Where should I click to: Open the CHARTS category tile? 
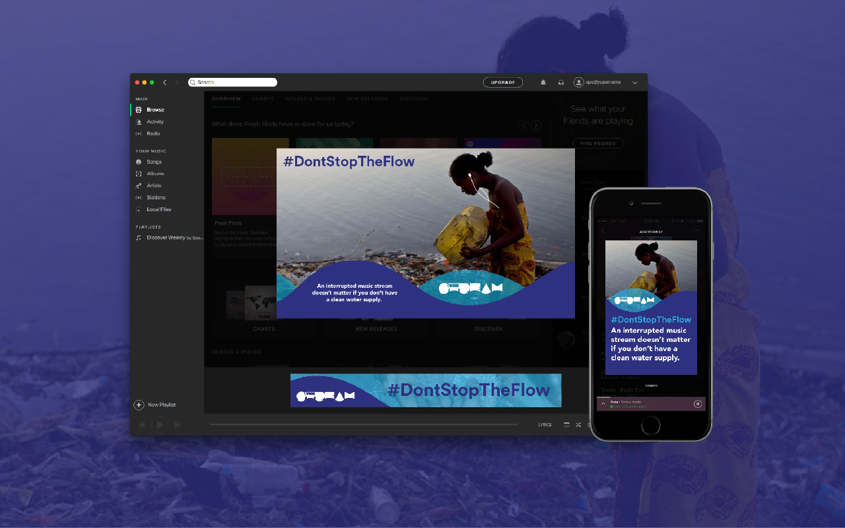point(264,309)
